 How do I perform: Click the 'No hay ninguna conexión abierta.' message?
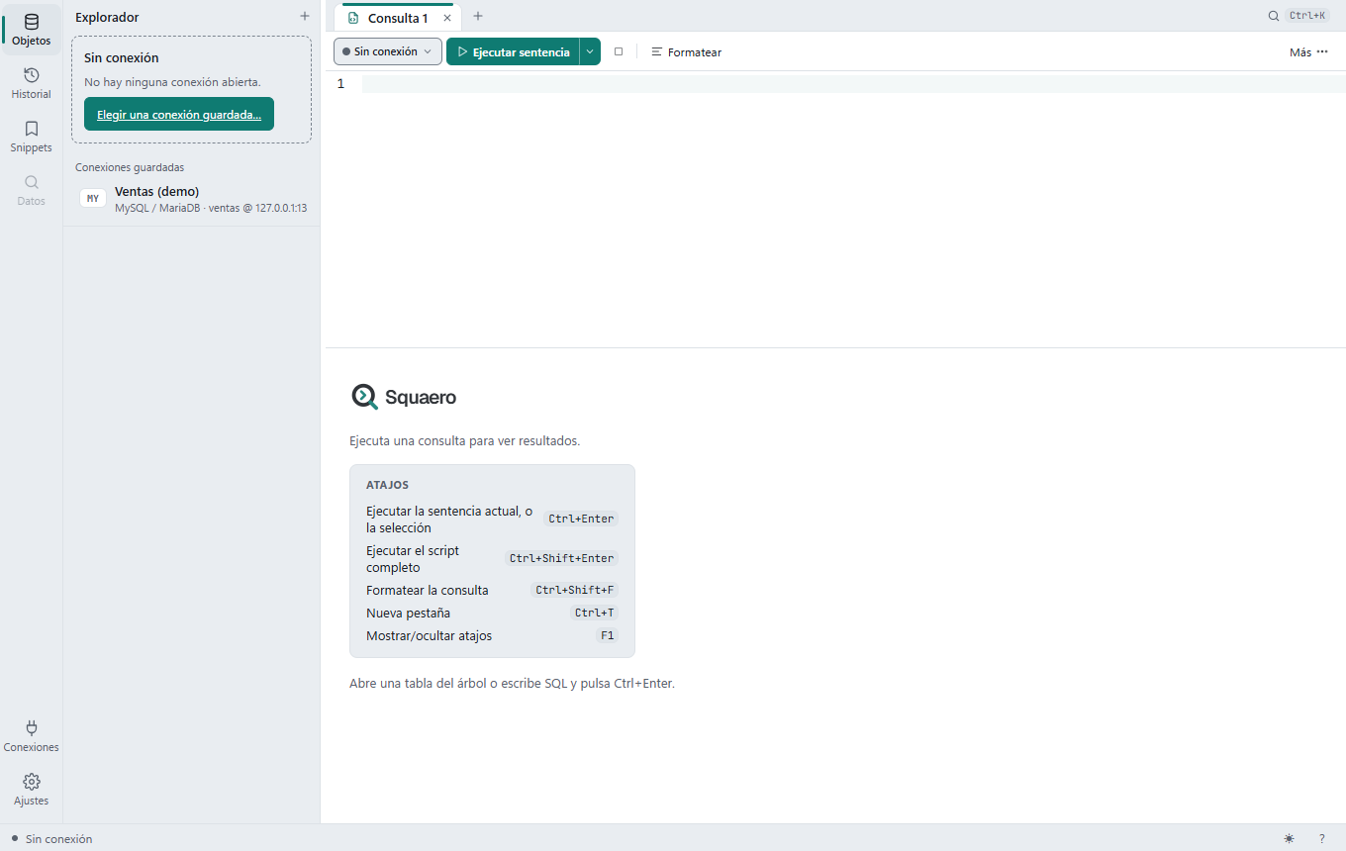click(172, 82)
